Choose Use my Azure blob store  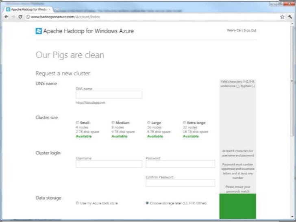click(77, 203)
